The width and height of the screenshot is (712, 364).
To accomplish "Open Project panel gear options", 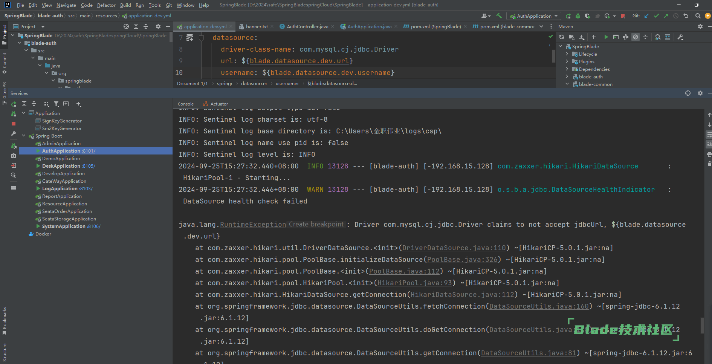I will pyautogui.click(x=158, y=26).
